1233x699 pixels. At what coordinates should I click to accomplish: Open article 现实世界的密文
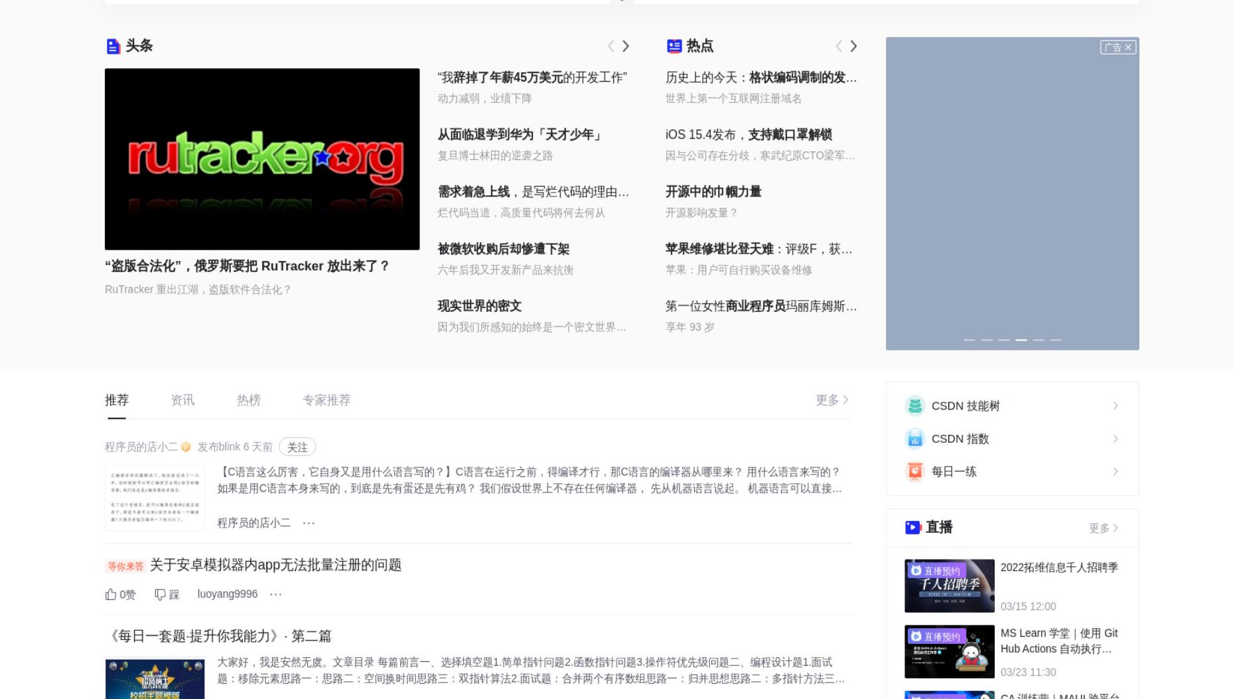480,306
